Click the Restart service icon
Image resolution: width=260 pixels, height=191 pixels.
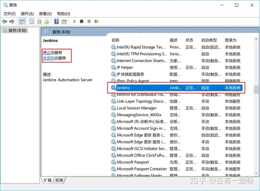click(96, 21)
